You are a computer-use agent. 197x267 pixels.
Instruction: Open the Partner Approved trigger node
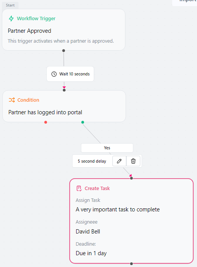coord(64,30)
